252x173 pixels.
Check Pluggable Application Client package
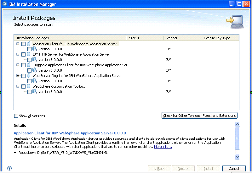click(23, 65)
